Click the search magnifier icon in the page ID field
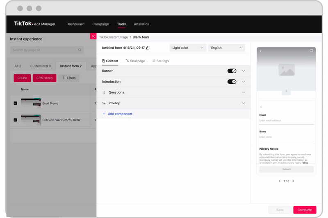Viewport: 328px width, 218px height. tap(80, 50)
